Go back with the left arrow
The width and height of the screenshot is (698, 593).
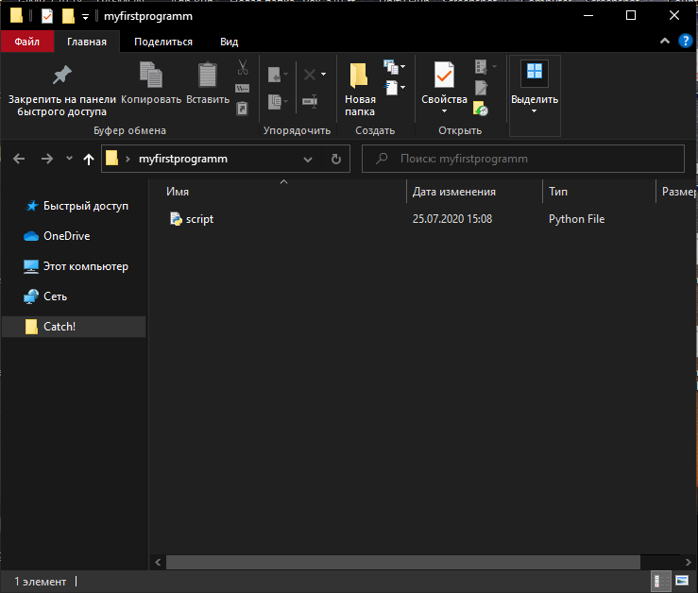[x=19, y=159]
